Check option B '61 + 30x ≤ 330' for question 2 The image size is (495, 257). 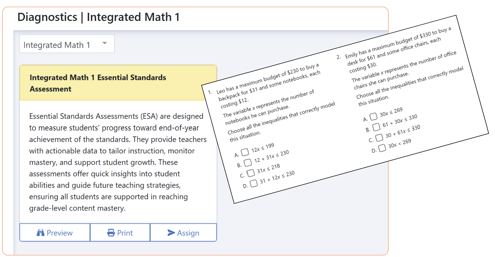pyautogui.click(x=376, y=127)
